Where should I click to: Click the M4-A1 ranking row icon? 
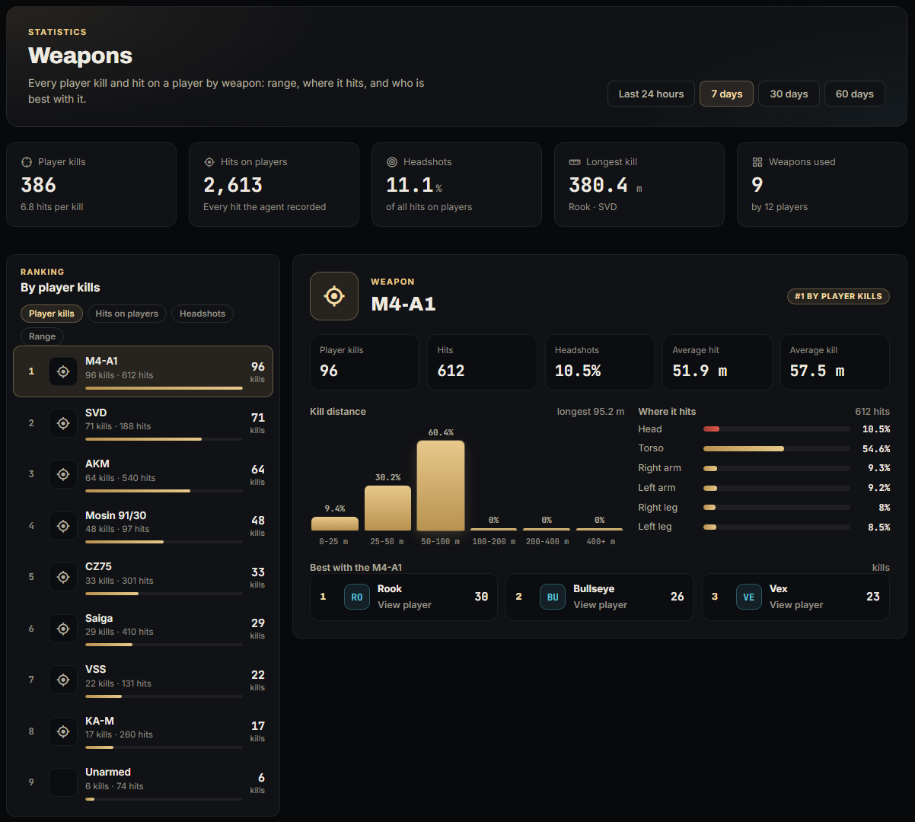pyautogui.click(x=63, y=371)
